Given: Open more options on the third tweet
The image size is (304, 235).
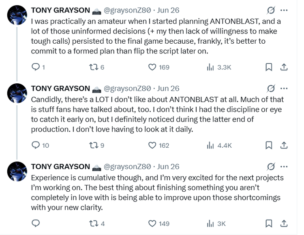Looking at the screenshot, I should click(284, 166).
